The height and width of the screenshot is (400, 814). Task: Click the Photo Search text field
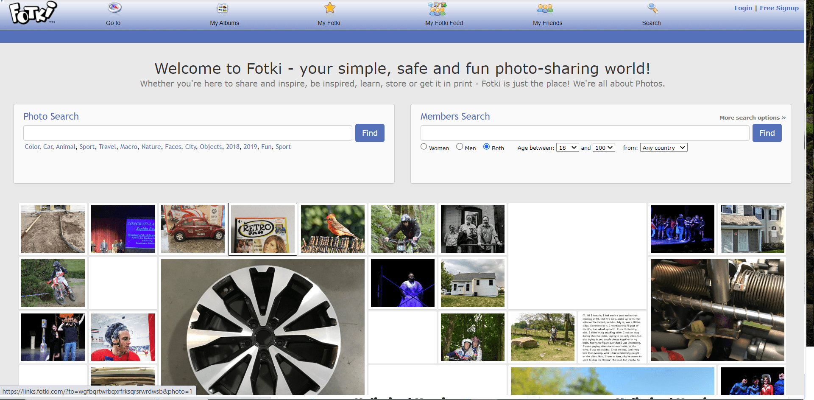(x=187, y=133)
